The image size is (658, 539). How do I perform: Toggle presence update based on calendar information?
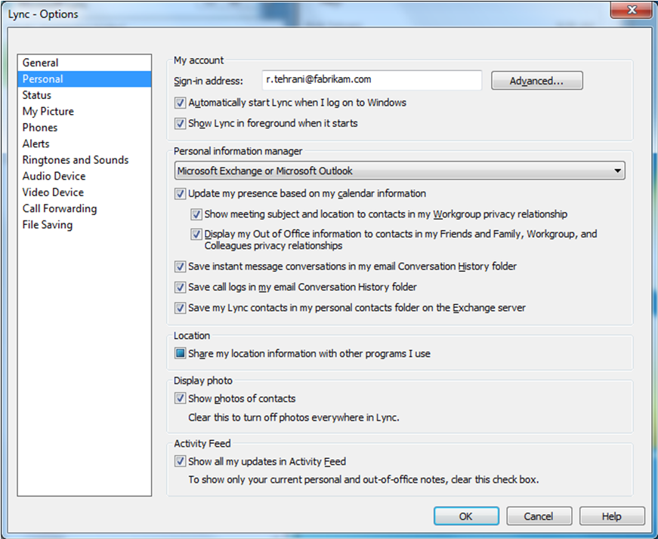(181, 194)
